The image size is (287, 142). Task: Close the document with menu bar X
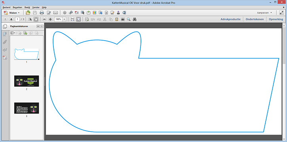[x=284, y=7]
